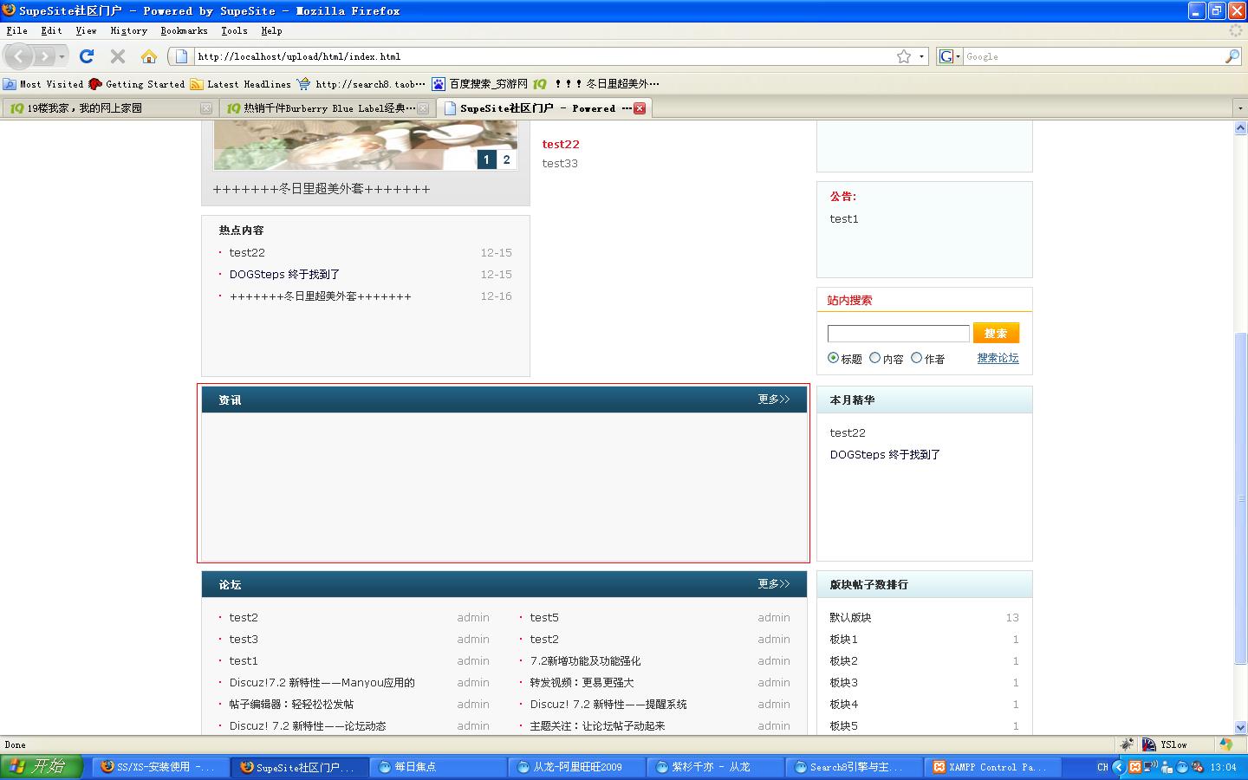This screenshot has width=1248, height=780.
Task: Switch to the 热销千件Burberry Blue Label tab
Action: click(326, 108)
